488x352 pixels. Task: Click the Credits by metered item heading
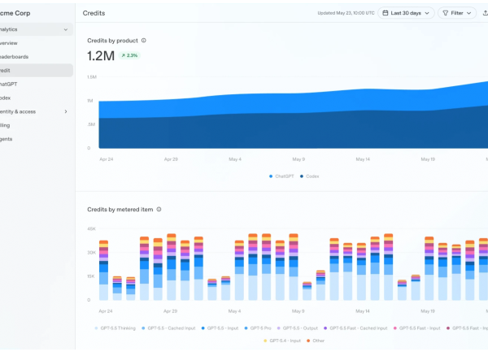120,209
